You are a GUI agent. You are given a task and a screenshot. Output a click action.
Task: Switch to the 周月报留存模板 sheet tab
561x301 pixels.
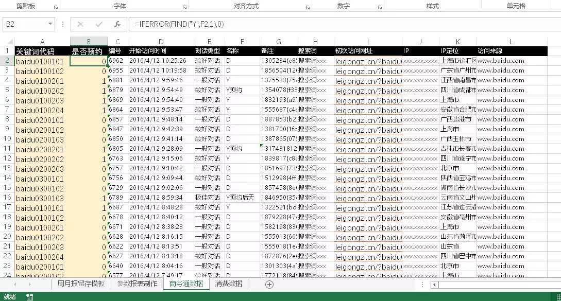point(81,284)
